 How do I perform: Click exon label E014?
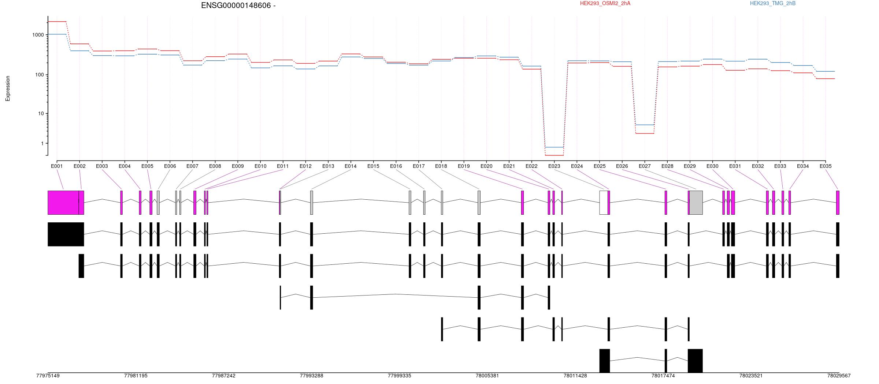click(x=351, y=166)
